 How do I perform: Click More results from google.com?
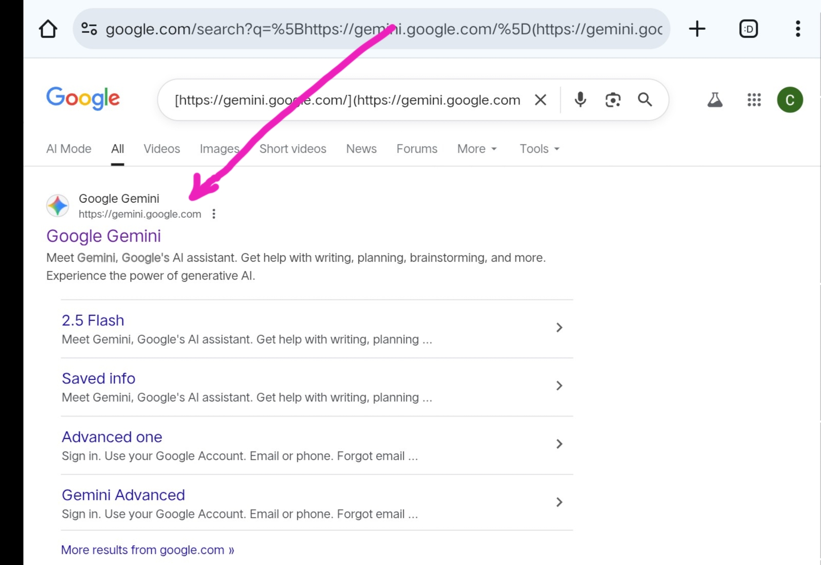[148, 550]
